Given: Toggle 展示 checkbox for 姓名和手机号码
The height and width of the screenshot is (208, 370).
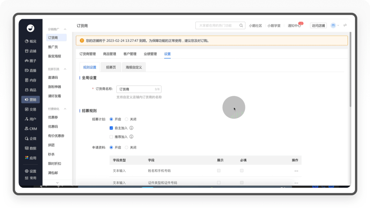Looking at the screenshot, I should (x=219, y=171).
